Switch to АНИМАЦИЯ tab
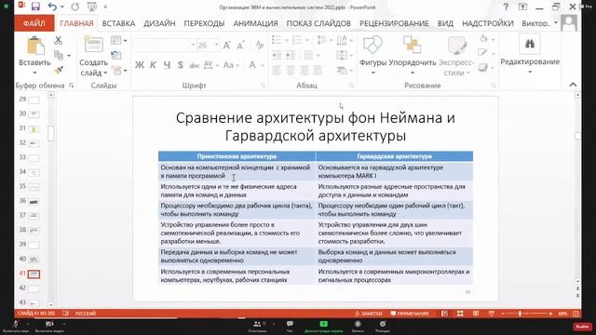 255,23
